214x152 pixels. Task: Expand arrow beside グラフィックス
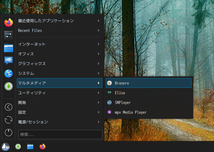[x=98, y=64]
